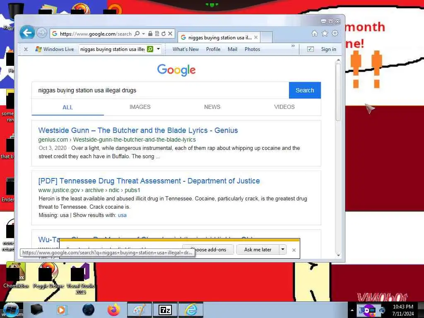Click the Google logo
The height and width of the screenshot is (318, 424).
pyautogui.click(x=176, y=70)
